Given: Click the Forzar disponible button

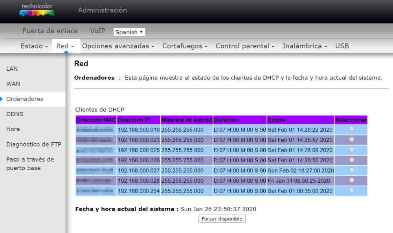Looking at the screenshot, I should 222,219.
